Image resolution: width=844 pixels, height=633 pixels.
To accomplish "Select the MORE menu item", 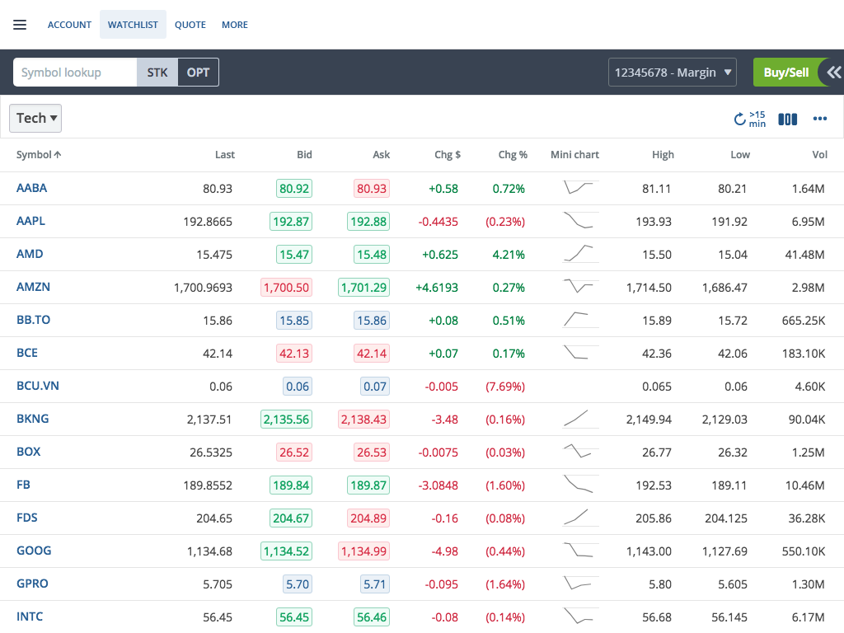I will 235,25.
